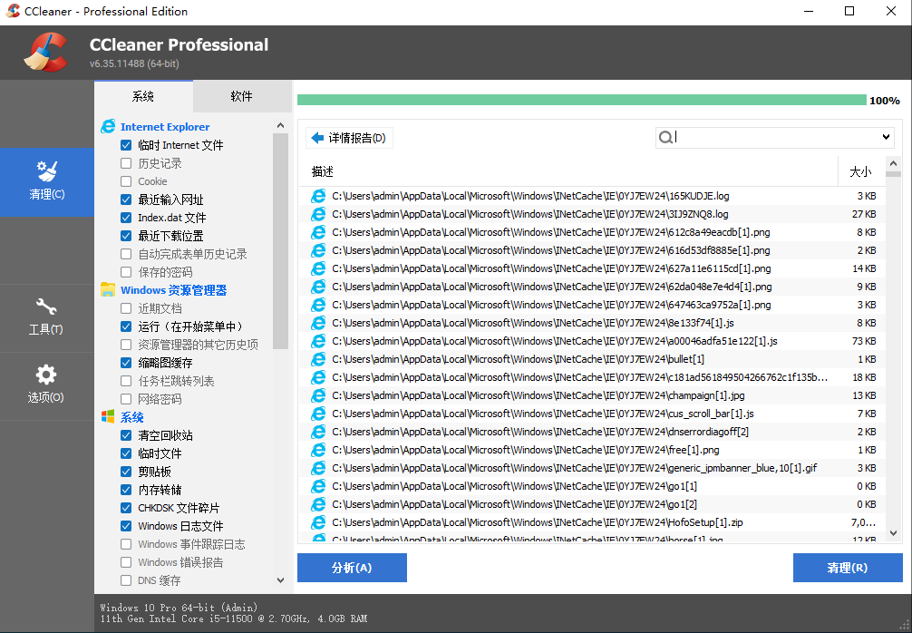Viewport: 912px width, 633px height.
Task: Click the 清理(R) run cleaner button
Action: [848, 568]
